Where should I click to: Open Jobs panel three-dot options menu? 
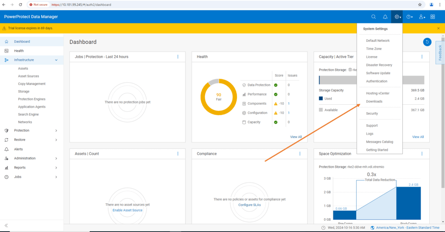point(178,57)
